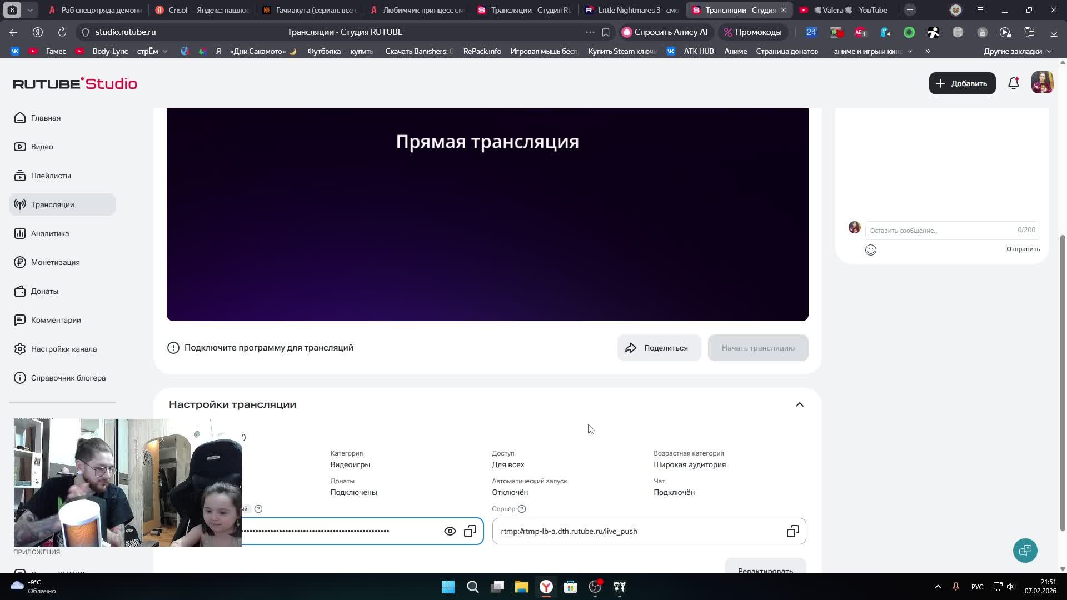Click the RUTUBE Studio logo
Screen dimensions: 1067x600
pyautogui.click(x=75, y=83)
